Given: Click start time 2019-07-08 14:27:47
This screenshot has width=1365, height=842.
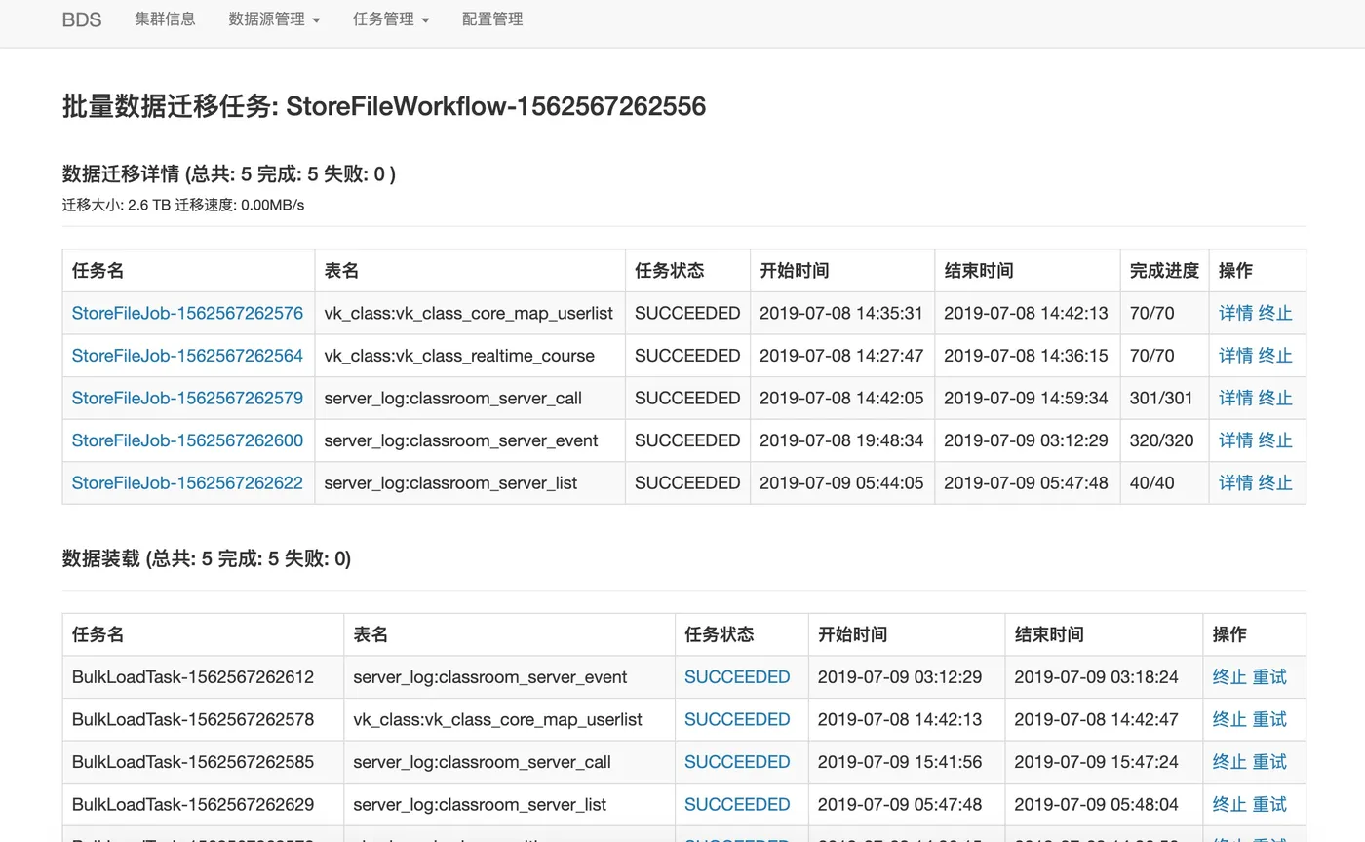Looking at the screenshot, I should [x=841, y=356].
